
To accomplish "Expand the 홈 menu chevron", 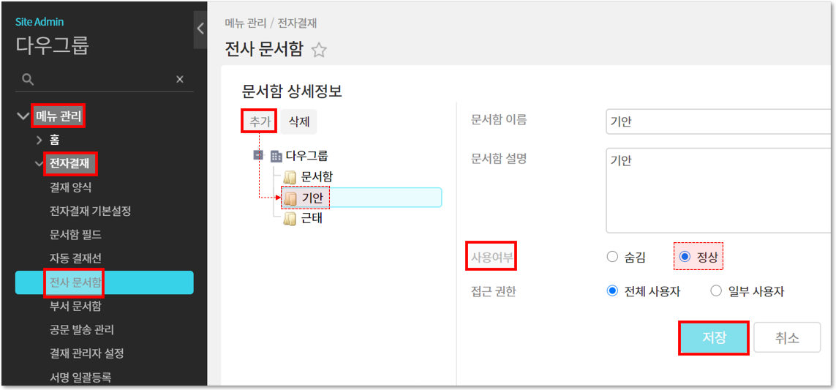I will click(x=39, y=139).
